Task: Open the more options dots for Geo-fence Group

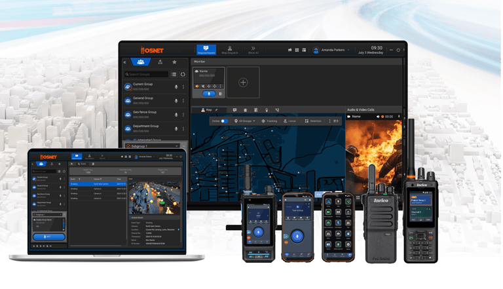Action: tap(183, 115)
